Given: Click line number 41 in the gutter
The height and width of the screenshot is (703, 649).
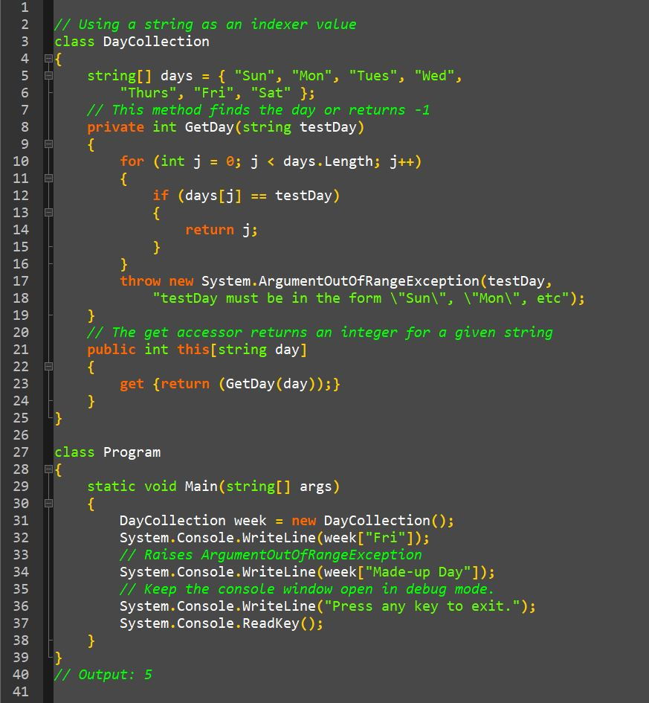Looking at the screenshot, I should click(x=21, y=692).
